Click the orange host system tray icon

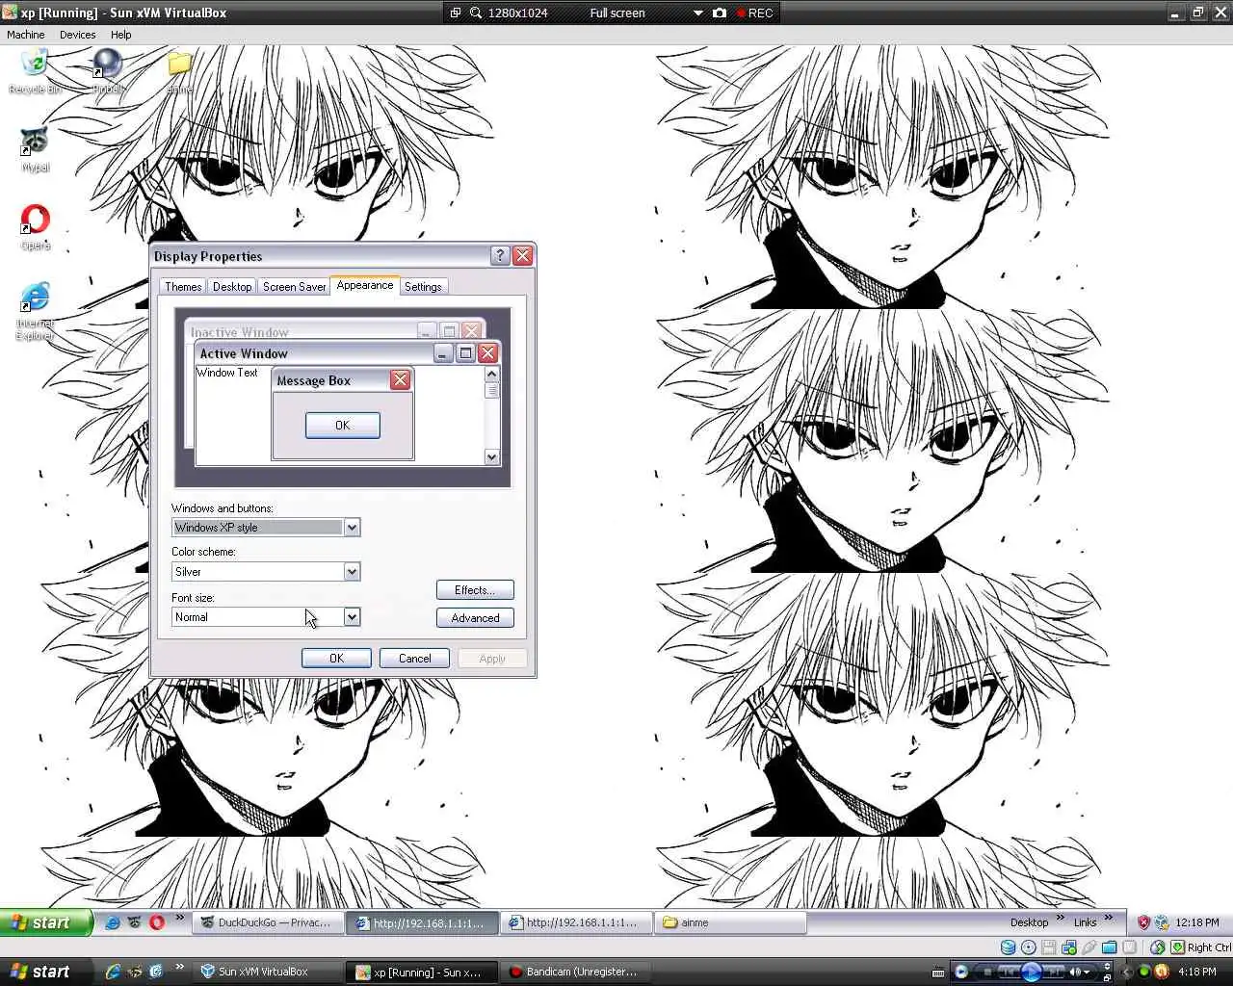[1162, 972]
